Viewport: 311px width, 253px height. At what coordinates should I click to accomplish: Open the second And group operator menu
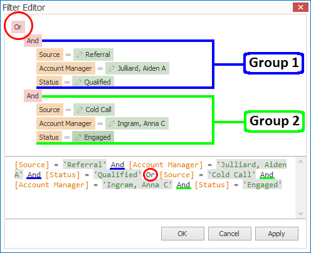click(x=33, y=96)
